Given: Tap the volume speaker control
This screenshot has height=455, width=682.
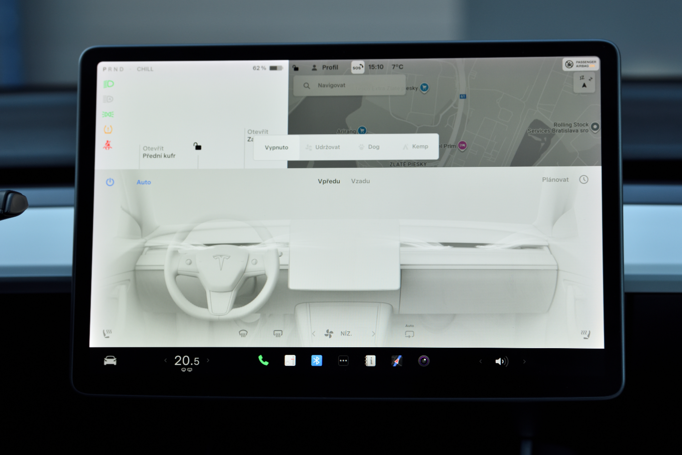Looking at the screenshot, I should click(501, 361).
